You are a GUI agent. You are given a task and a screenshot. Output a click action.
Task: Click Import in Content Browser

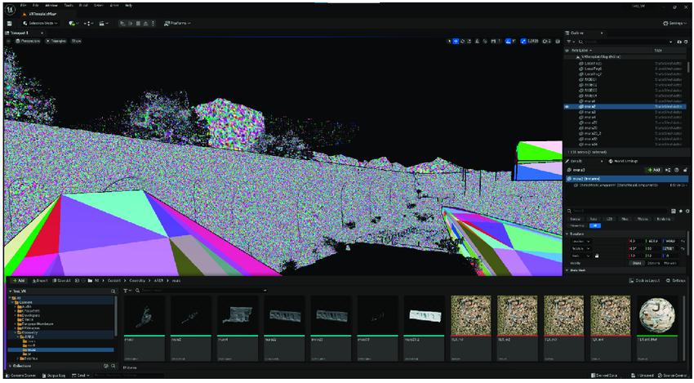tap(41, 281)
